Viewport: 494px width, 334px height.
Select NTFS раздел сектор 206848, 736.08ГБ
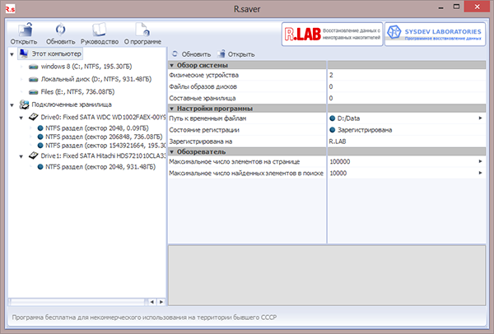[x=104, y=137]
